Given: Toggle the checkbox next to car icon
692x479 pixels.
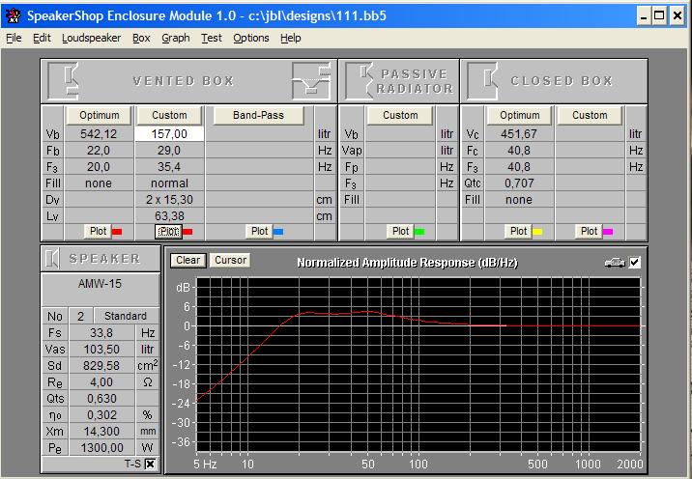Looking at the screenshot, I should pos(635,262).
